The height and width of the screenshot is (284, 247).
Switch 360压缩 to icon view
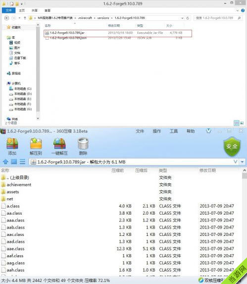pos(14,162)
